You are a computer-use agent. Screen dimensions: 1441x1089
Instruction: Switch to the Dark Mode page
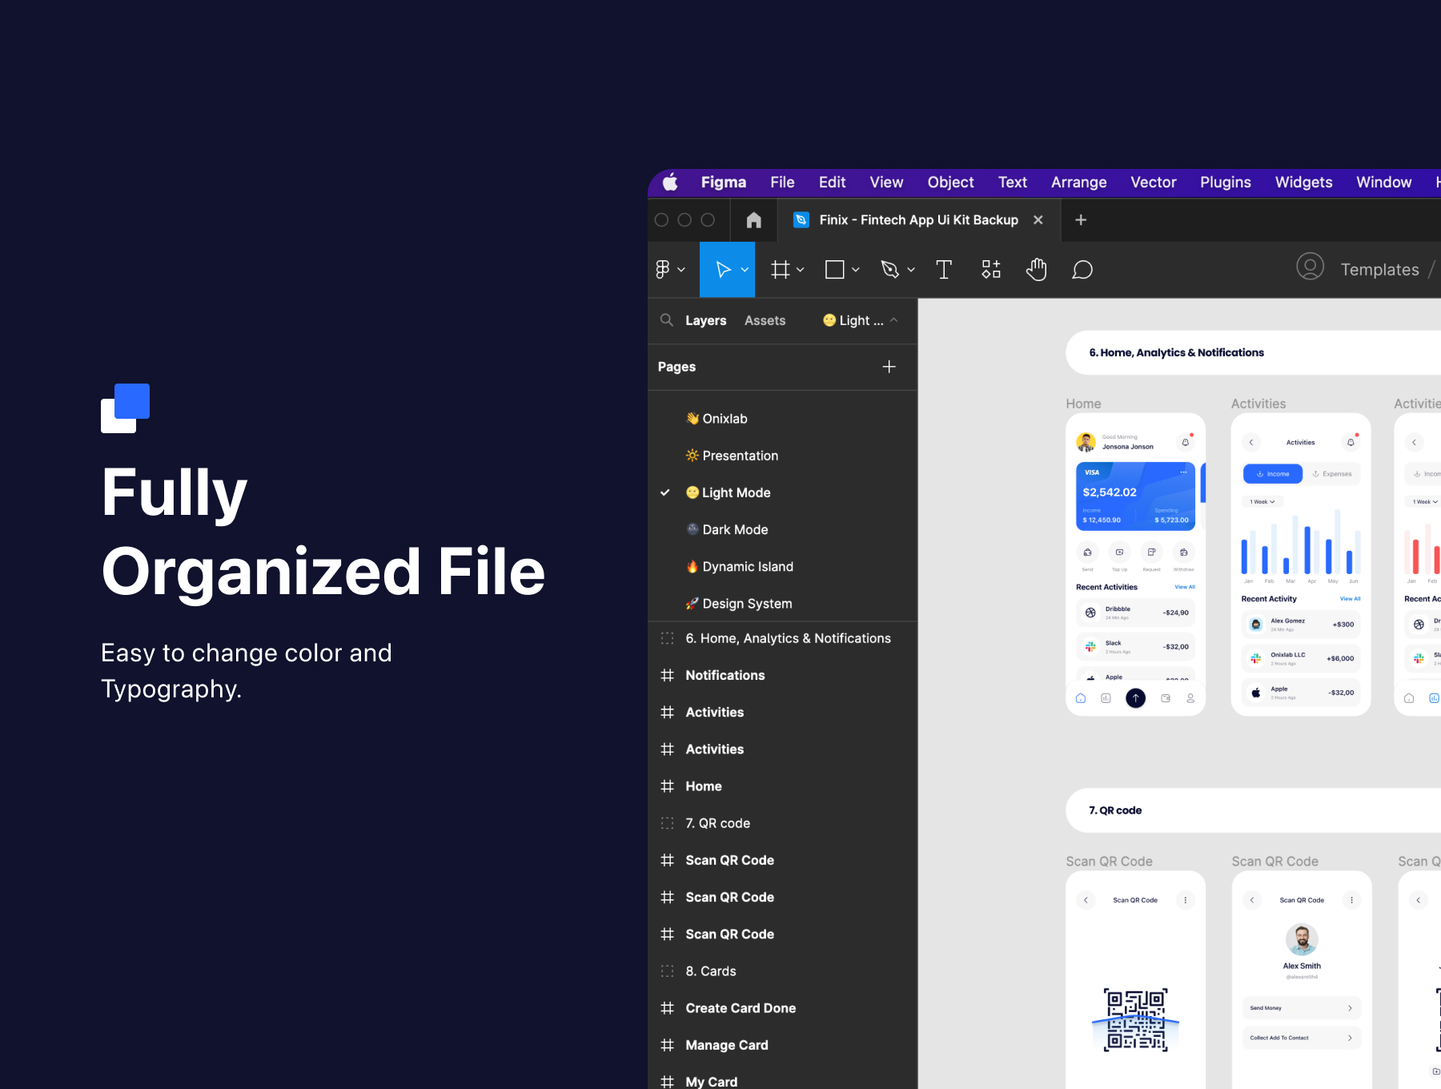tap(735, 529)
